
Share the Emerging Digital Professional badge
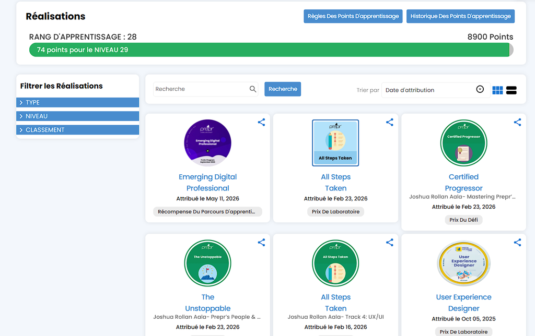click(261, 122)
